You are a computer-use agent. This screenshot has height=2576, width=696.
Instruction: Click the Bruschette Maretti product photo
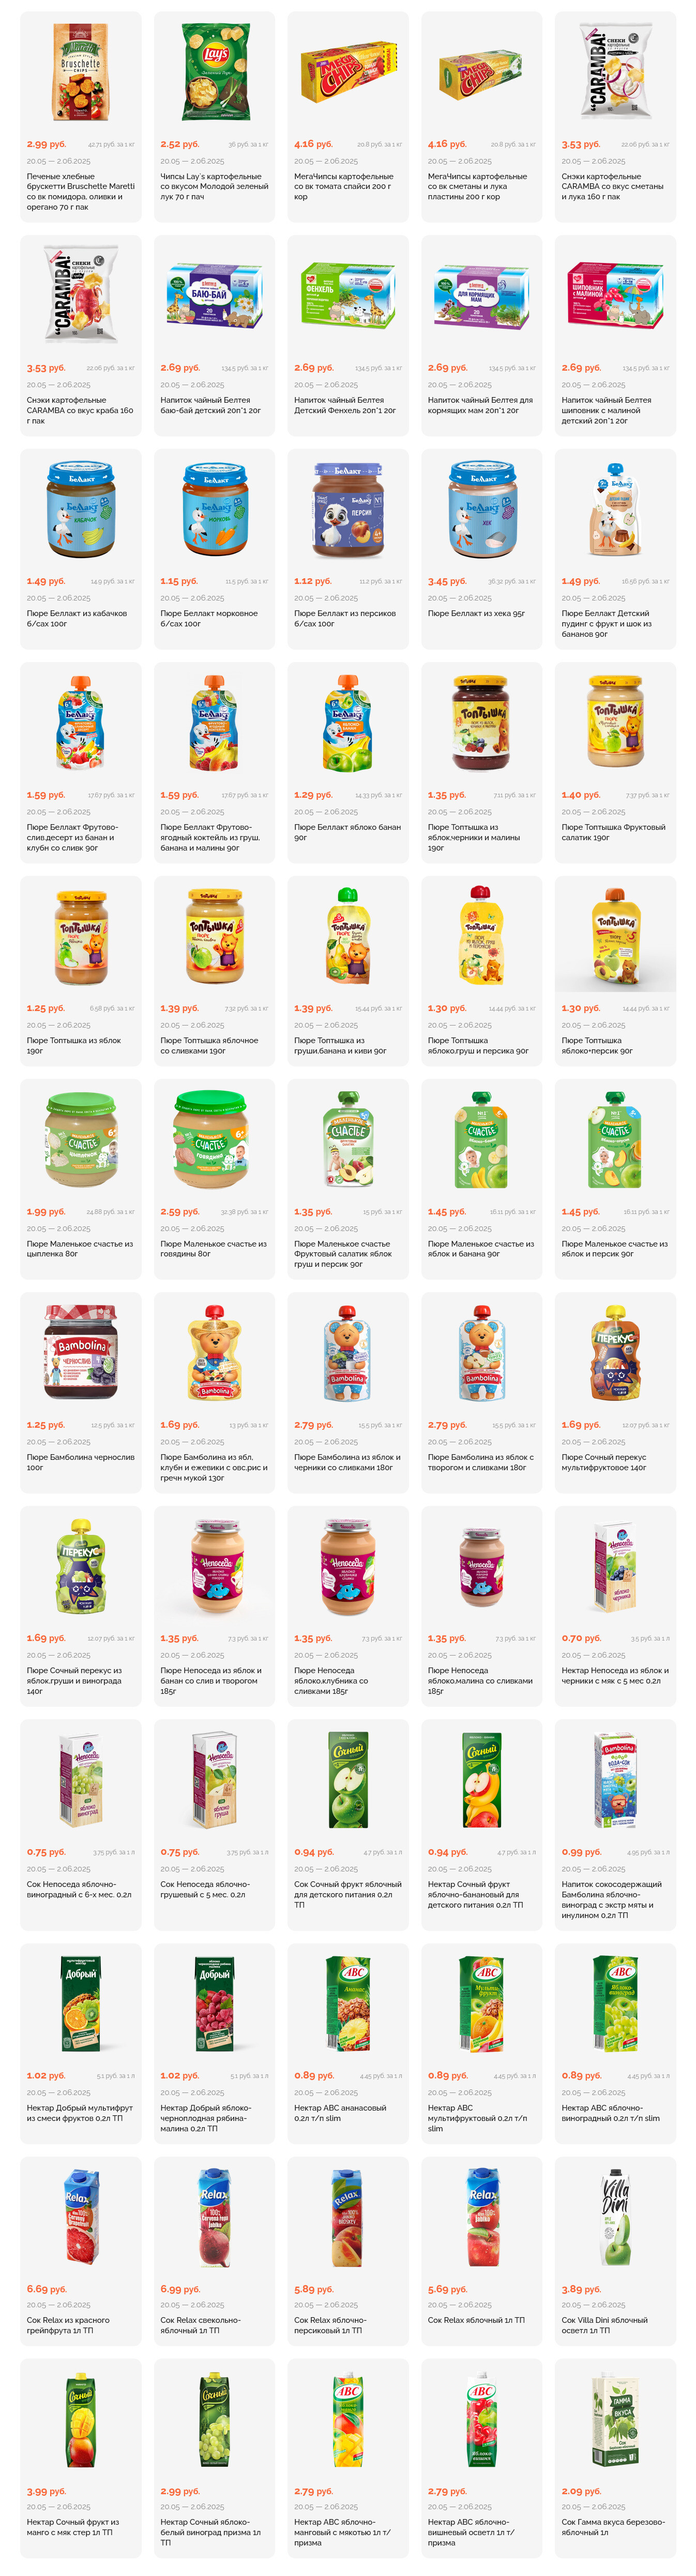(81, 72)
